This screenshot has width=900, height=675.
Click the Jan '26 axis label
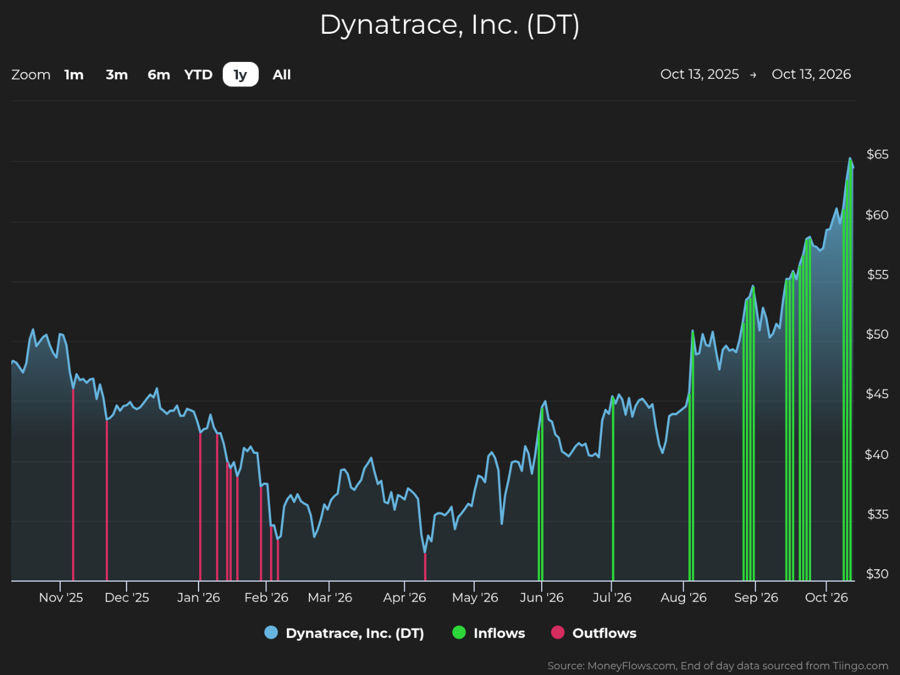coord(199,597)
